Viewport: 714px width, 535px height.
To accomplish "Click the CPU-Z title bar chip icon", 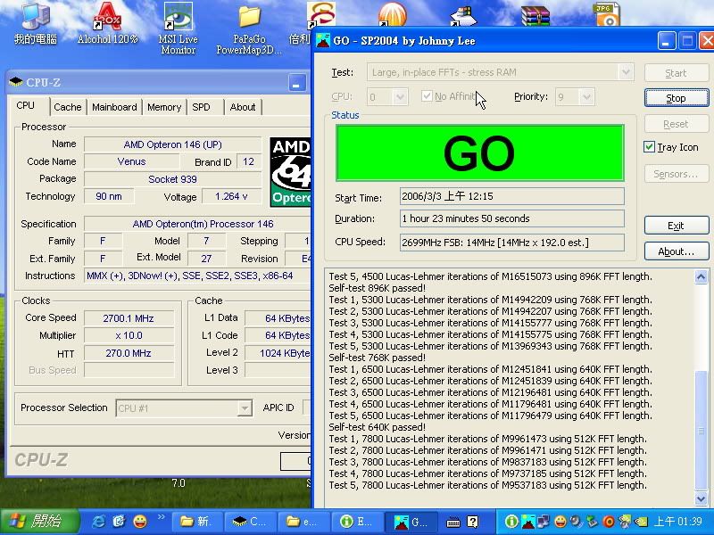I will [16, 82].
